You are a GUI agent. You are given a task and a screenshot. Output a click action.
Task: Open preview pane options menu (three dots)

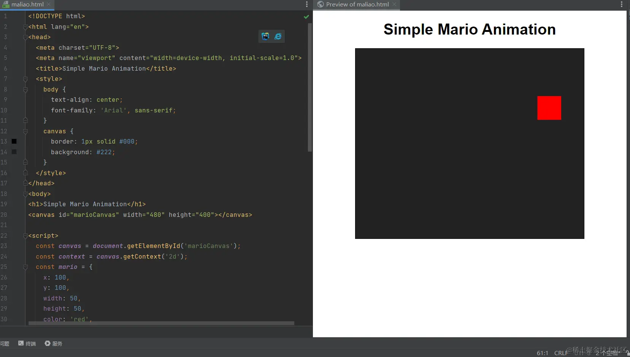(622, 4)
